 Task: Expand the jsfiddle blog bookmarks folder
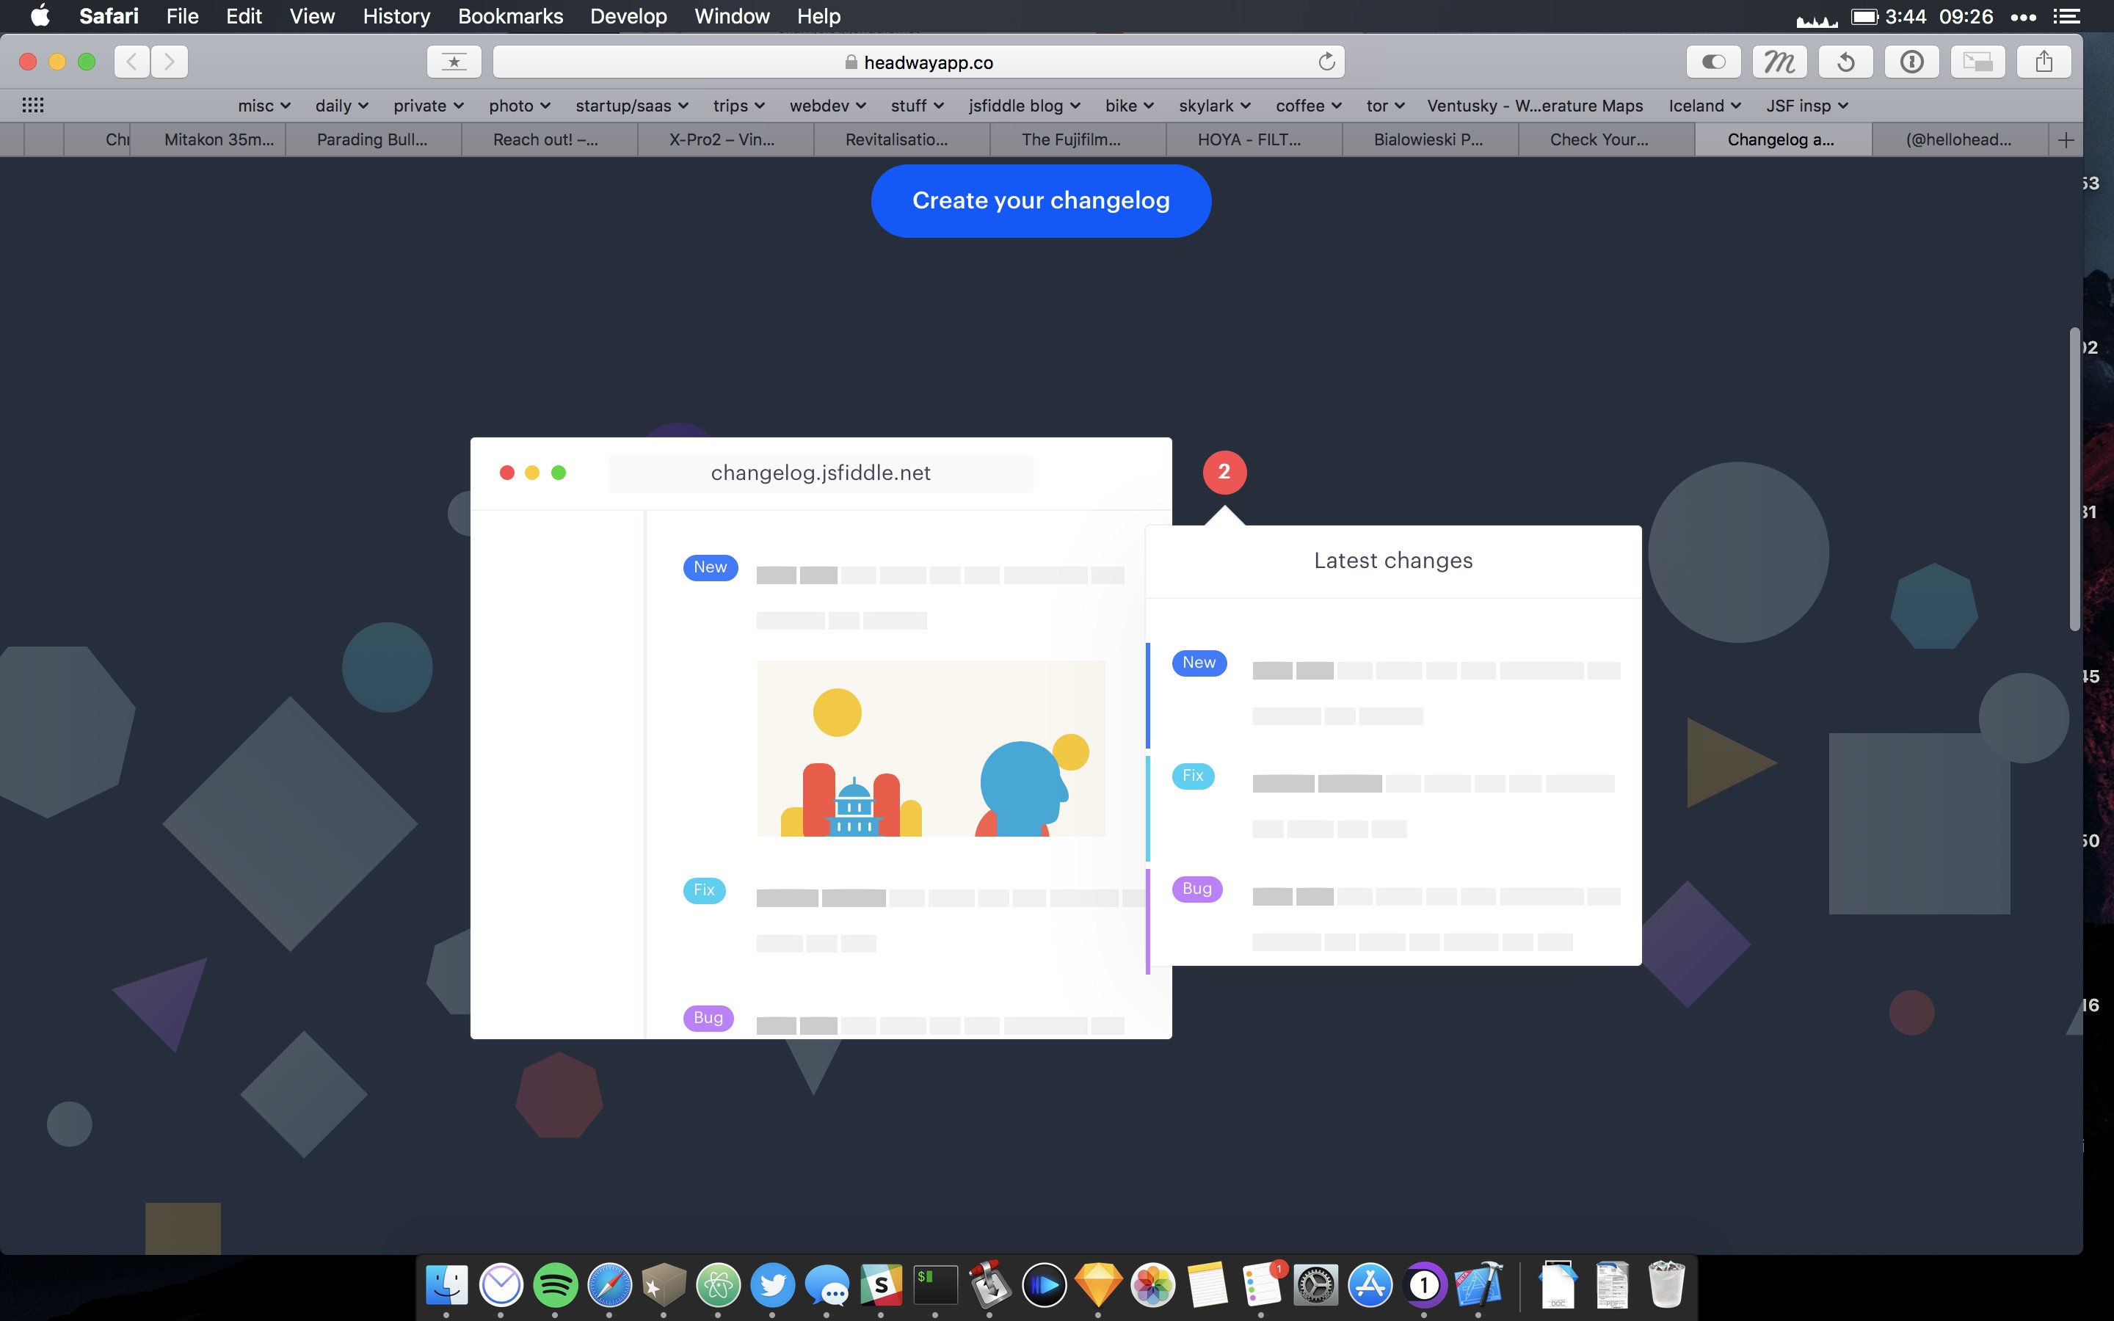coord(1024,106)
